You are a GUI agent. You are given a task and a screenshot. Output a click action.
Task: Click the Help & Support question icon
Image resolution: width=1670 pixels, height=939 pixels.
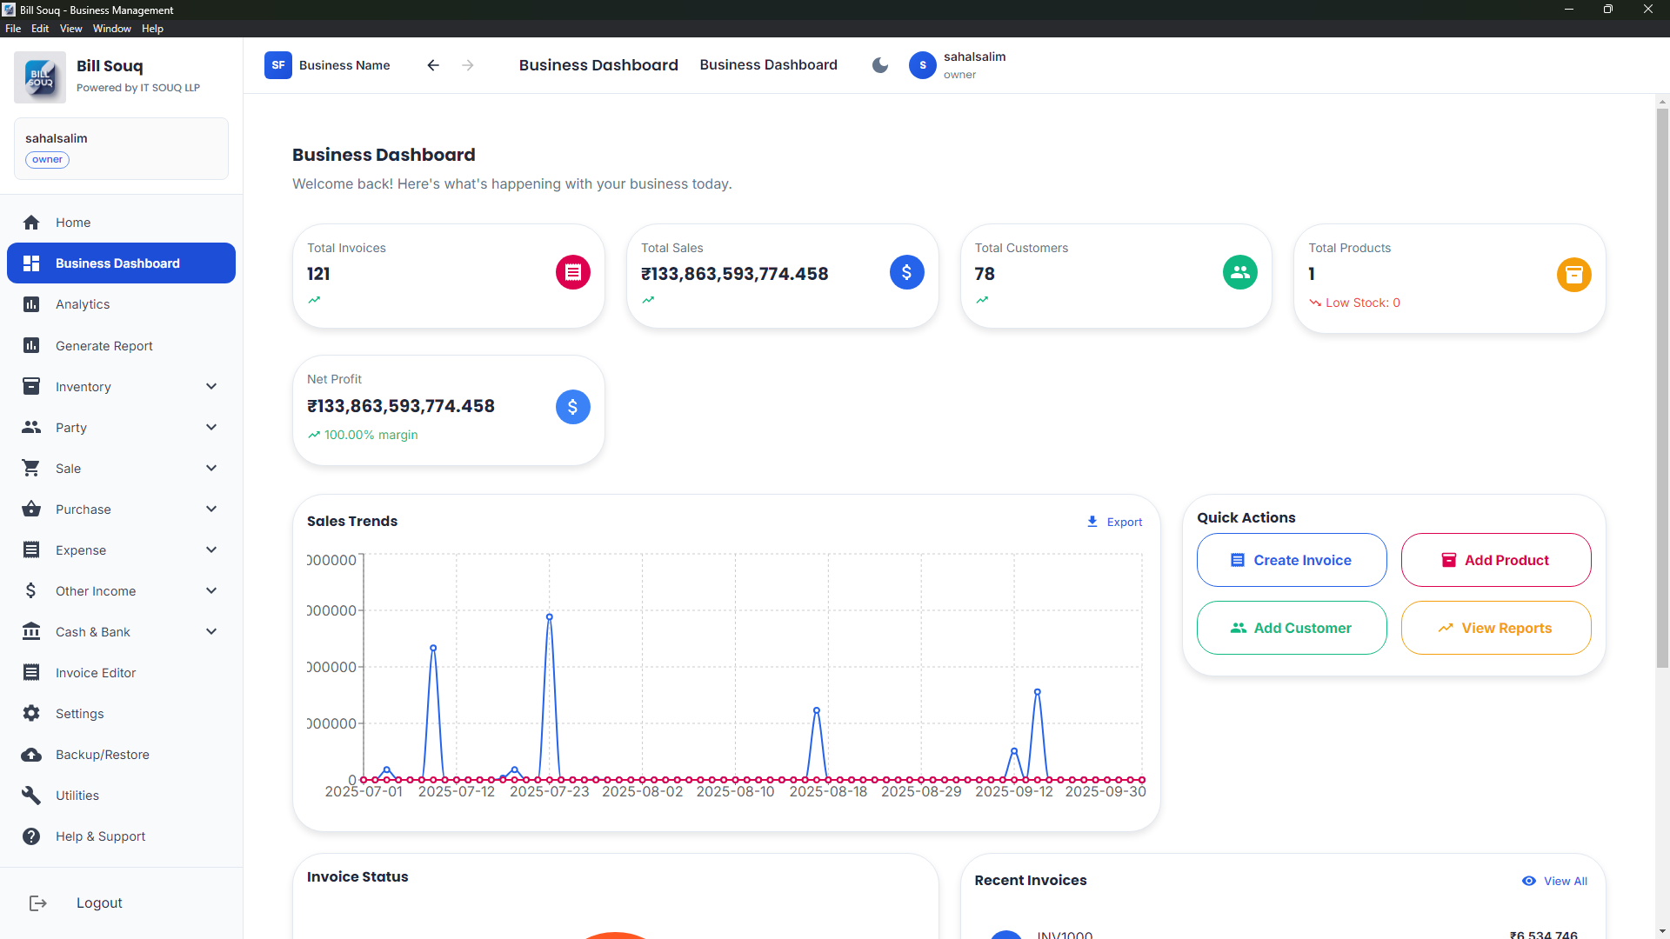click(x=31, y=836)
